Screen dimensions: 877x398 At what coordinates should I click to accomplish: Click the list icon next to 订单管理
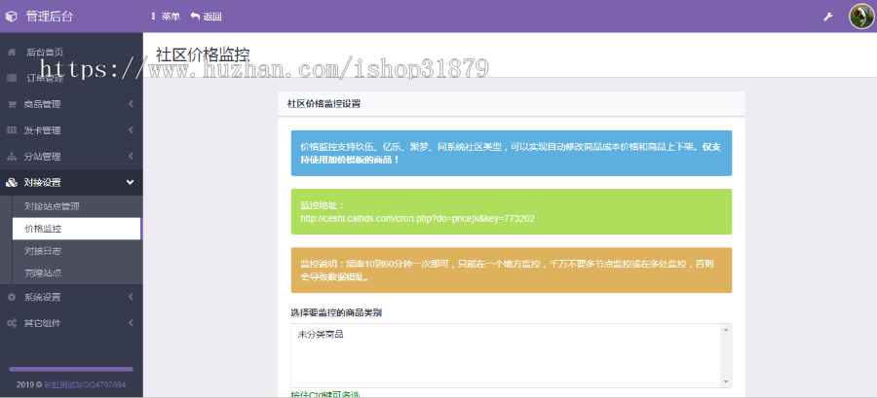click(x=11, y=78)
